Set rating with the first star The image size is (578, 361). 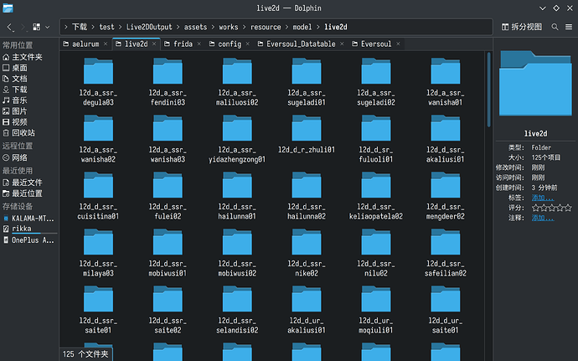535,208
